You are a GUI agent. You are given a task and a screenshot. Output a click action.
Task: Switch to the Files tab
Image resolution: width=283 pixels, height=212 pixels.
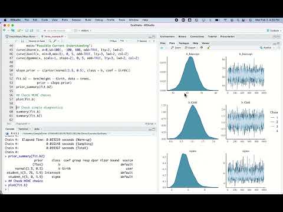click(x=163, y=43)
